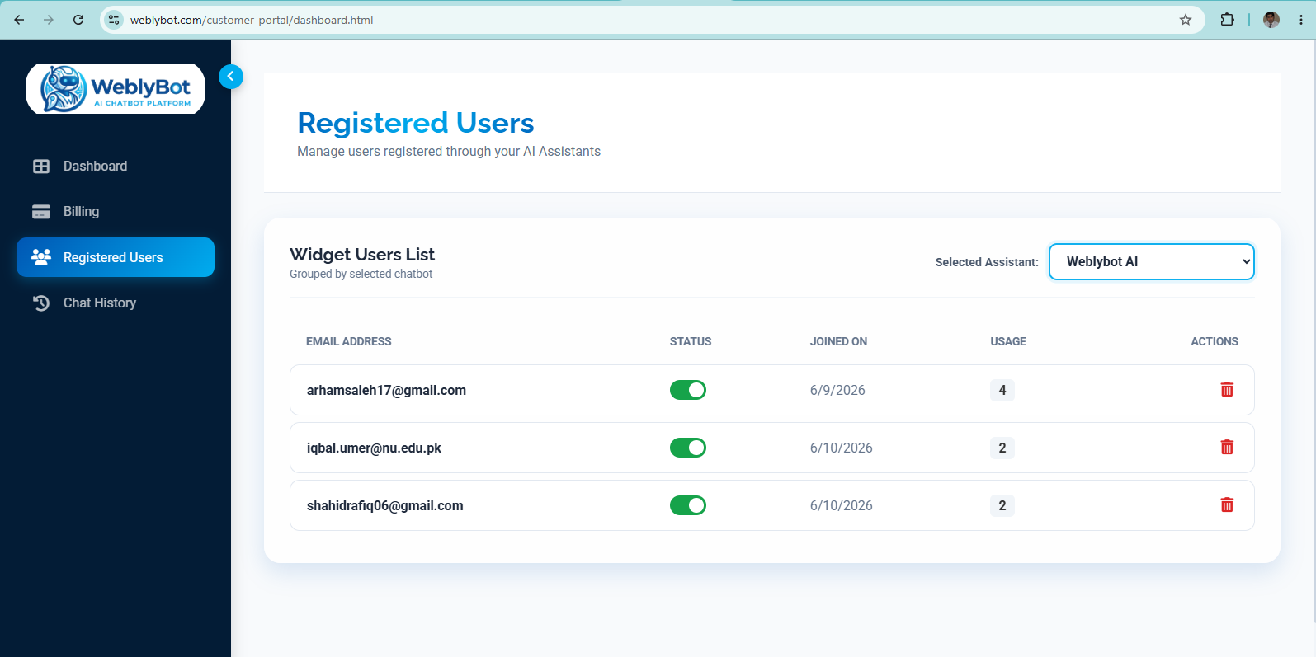Open the browser extensions puzzle icon
The height and width of the screenshot is (657, 1316).
(x=1227, y=20)
